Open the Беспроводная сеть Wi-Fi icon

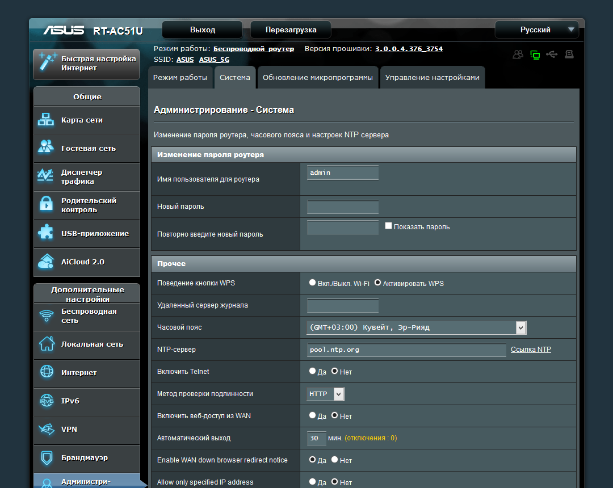point(47,315)
